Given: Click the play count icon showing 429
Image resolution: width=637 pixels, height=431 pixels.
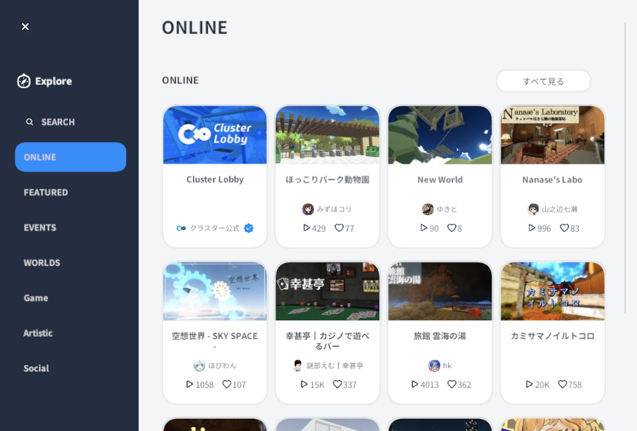Looking at the screenshot, I should point(307,228).
